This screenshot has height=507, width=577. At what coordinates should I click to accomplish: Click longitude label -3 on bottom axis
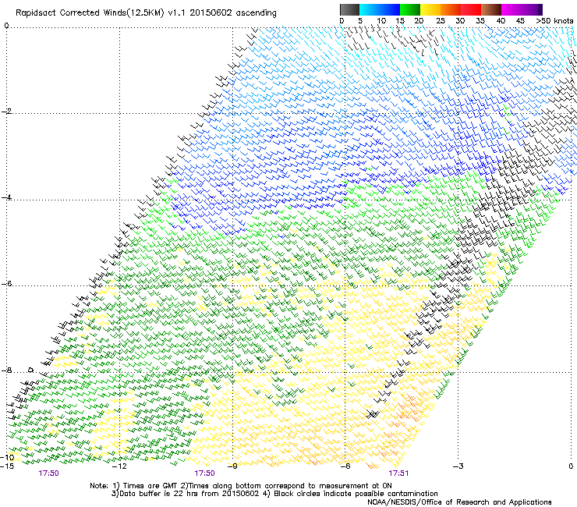click(458, 466)
